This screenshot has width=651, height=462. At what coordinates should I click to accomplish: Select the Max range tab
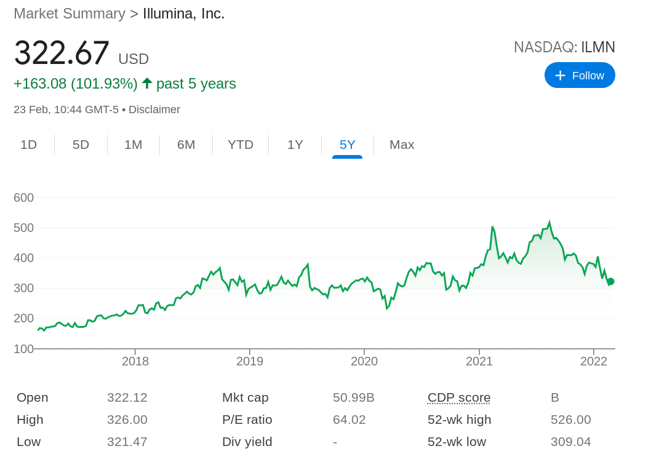coord(402,145)
